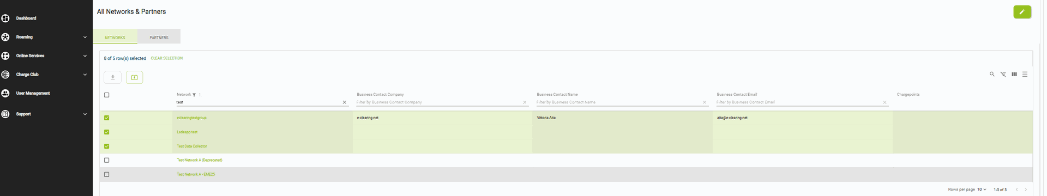This screenshot has width=1047, height=196.
Task: Toggle row density with lines icon
Action: click(1025, 74)
